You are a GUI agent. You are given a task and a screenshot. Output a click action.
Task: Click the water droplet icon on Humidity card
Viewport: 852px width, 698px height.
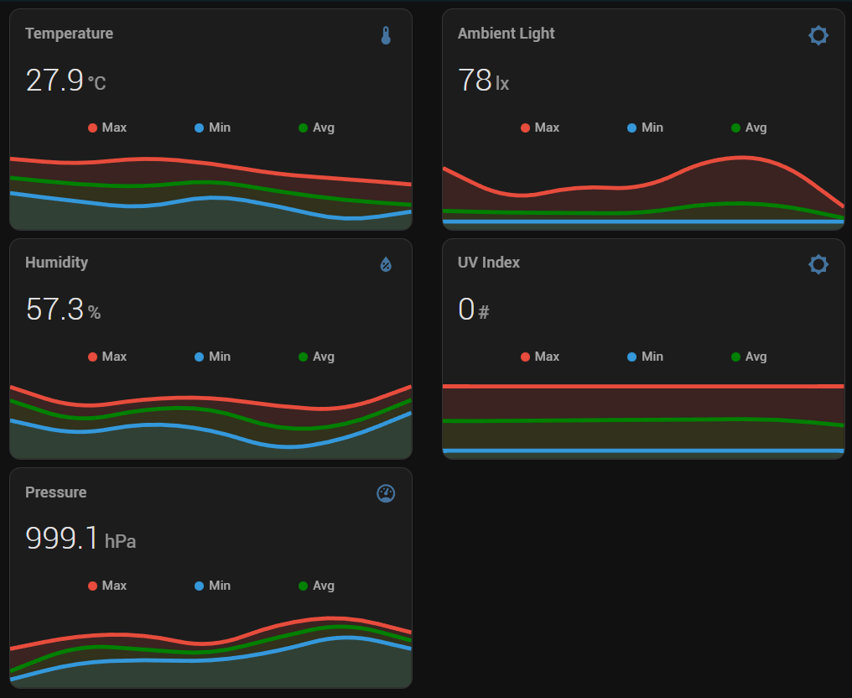click(x=386, y=265)
